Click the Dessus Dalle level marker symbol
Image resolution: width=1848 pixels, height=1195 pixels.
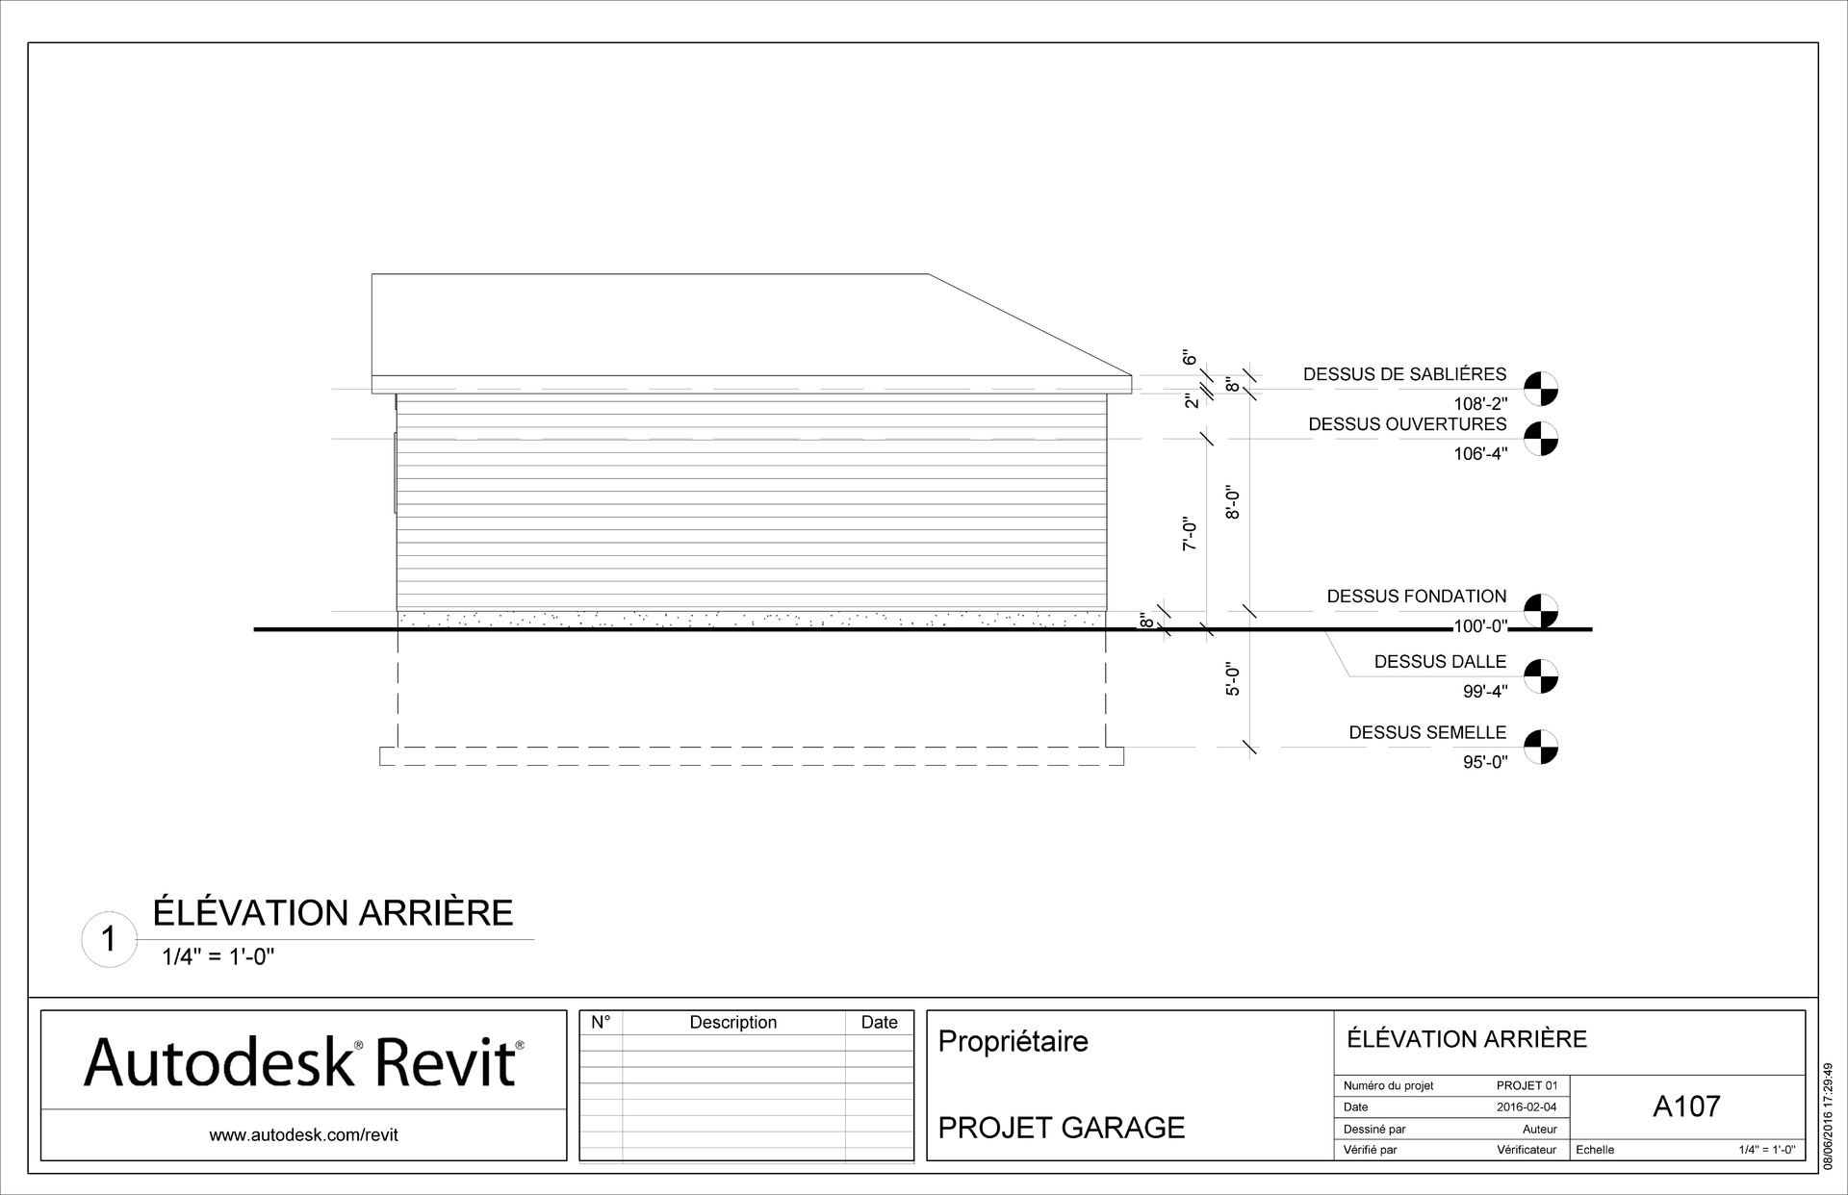(1541, 675)
